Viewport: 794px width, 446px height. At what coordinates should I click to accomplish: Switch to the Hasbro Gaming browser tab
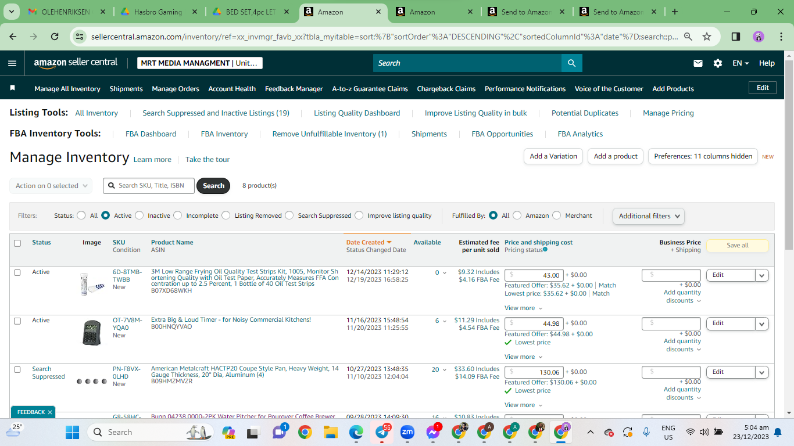(x=158, y=12)
